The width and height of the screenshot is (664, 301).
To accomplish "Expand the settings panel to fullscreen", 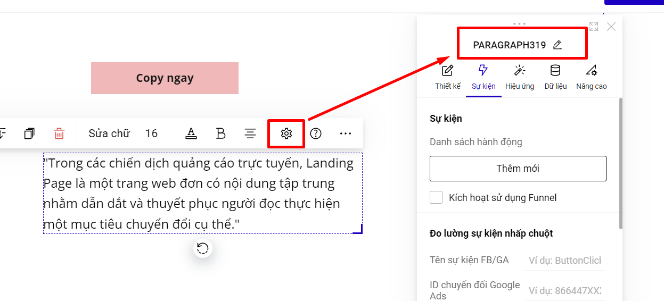I will (x=594, y=27).
